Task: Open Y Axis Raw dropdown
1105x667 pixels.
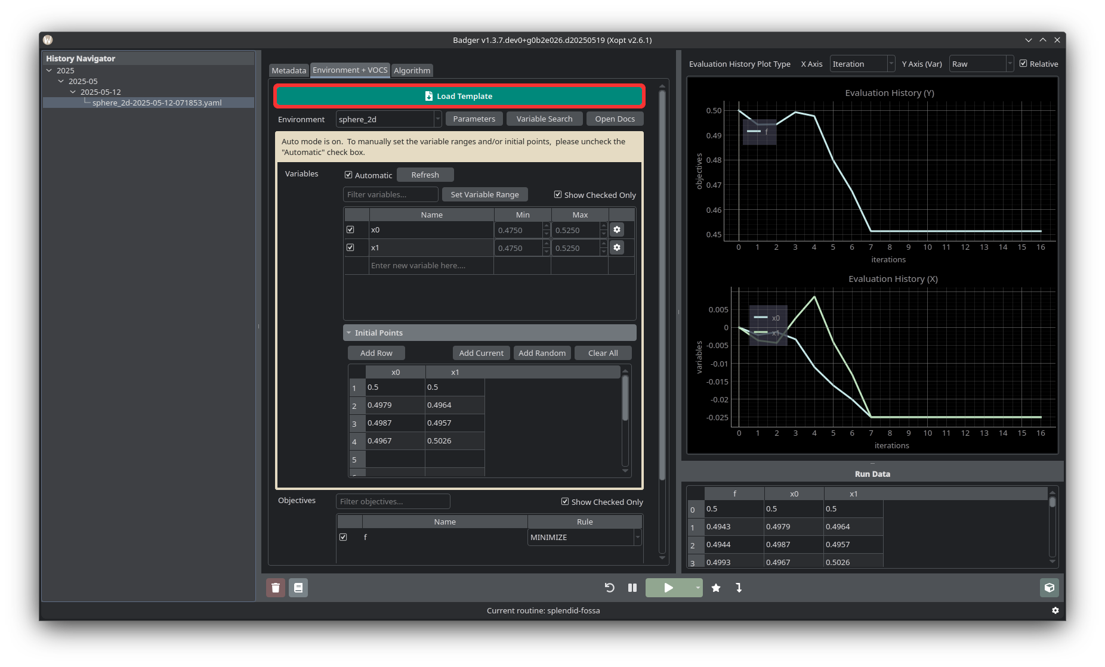Action: click(981, 64)
